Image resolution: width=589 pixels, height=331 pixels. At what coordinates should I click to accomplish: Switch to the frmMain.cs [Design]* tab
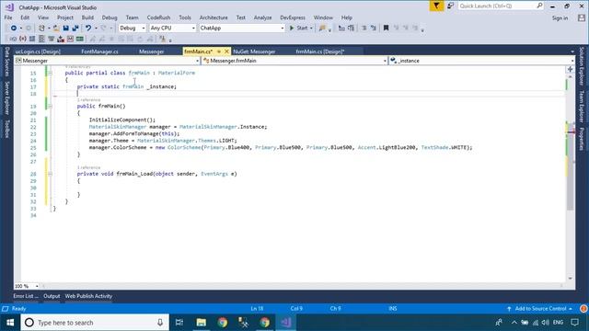320,51
